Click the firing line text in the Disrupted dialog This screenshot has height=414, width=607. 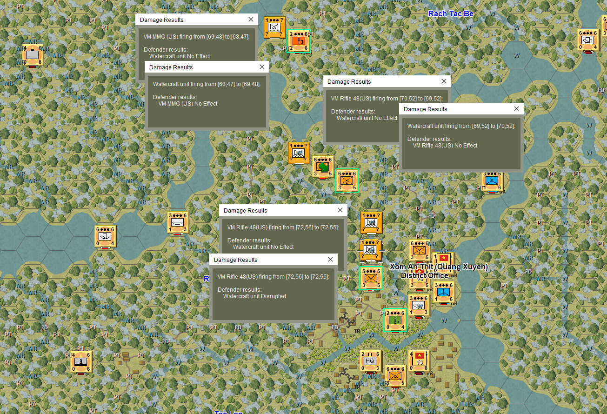[273, 277]
